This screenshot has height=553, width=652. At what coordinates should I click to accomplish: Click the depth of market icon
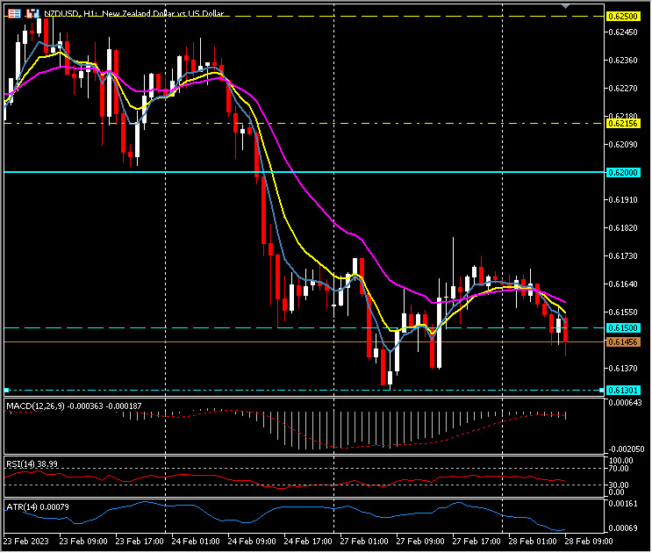(32, 15)
